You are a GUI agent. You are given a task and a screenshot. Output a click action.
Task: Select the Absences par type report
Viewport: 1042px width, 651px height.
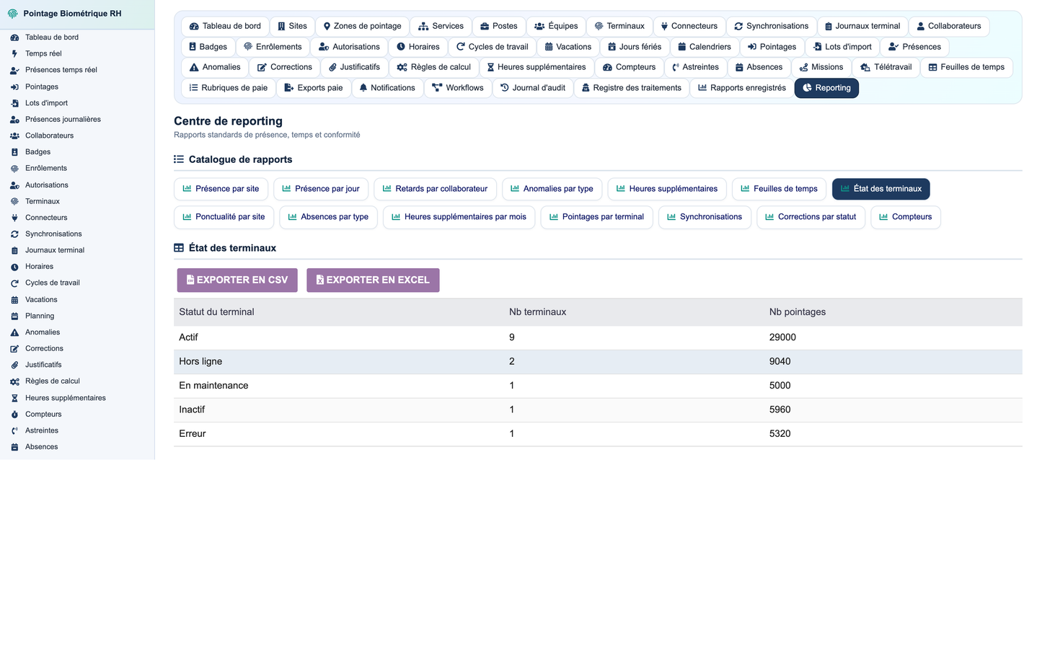328,217
